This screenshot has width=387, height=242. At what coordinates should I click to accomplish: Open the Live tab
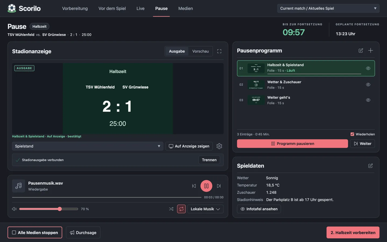pyautogui.click(x=141, y=8)
